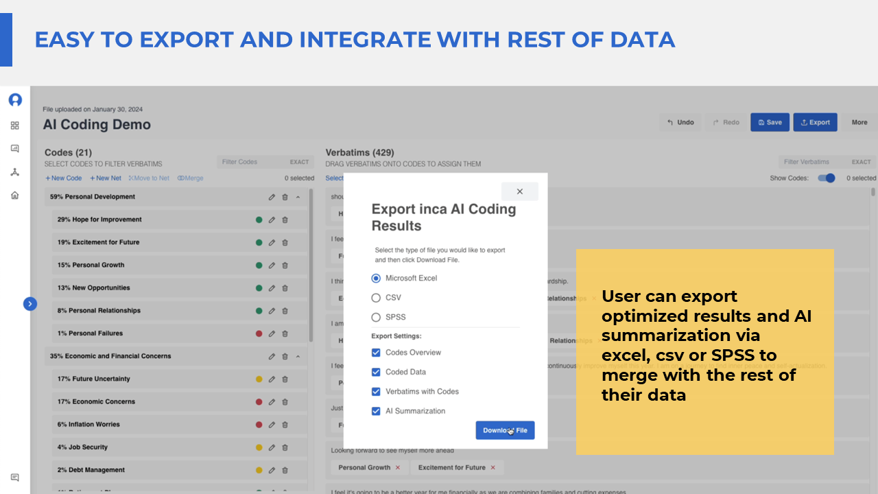This screenshot has width=878, height=494.
Task: Collapse the Personal Development code group
Action: [x=298, y=198]
